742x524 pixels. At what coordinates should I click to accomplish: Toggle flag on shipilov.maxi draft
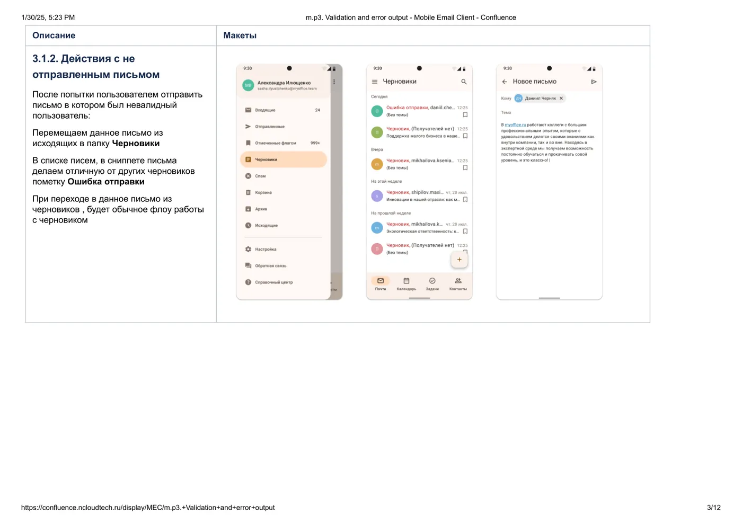[465, 200]
